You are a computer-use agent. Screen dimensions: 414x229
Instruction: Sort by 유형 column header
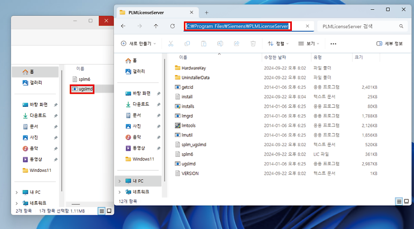pyautogui.click(x=318, y=57)
